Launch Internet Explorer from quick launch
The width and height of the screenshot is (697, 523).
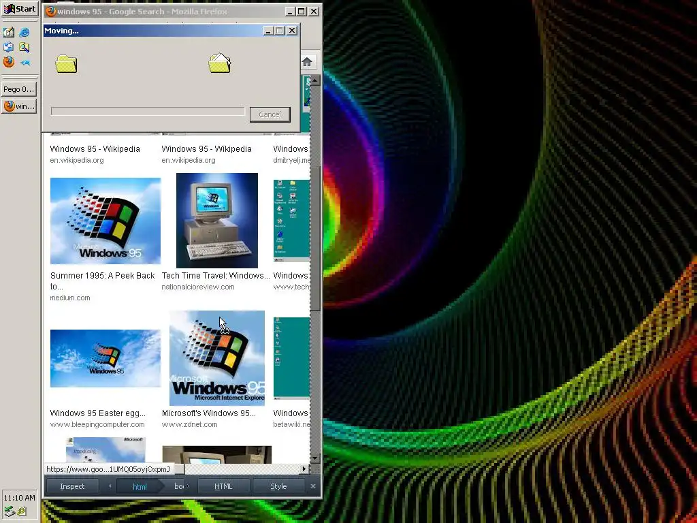point(25,32)
